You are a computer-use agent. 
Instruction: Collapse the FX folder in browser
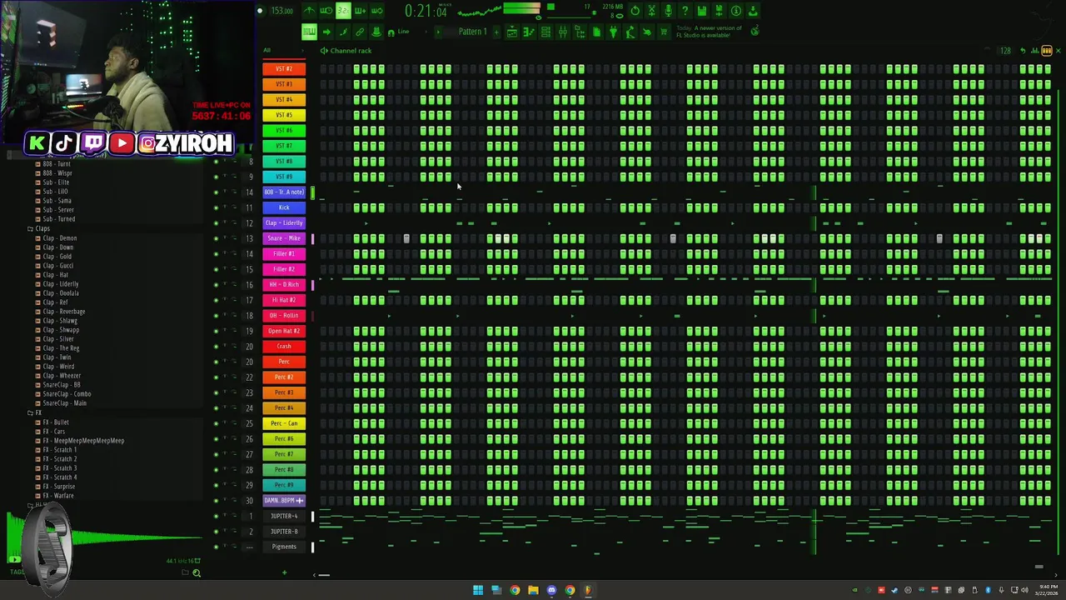coord(35,412)
